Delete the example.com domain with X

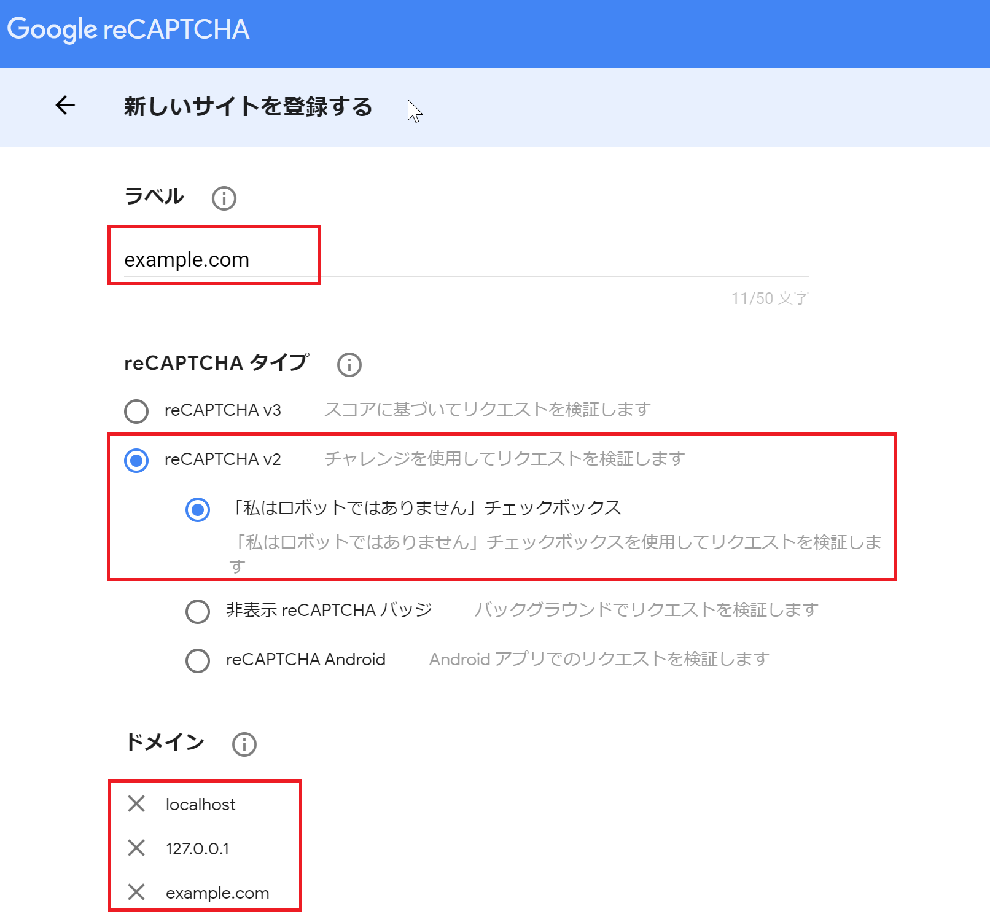136,892
